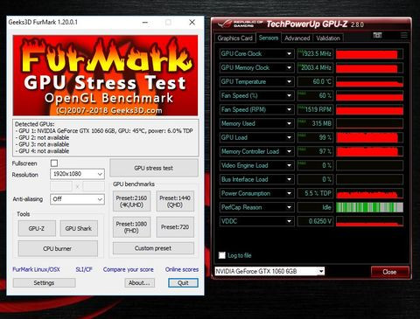Switch to the Graphics Card tab
This screenshot has height=319, width=420.
click(x=234, y=38)
